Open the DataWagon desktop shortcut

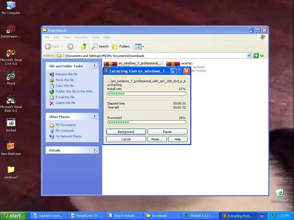[11, 31]
